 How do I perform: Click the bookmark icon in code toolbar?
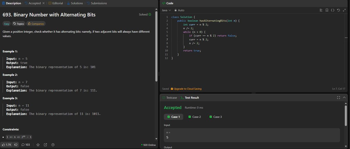(327, 10)
